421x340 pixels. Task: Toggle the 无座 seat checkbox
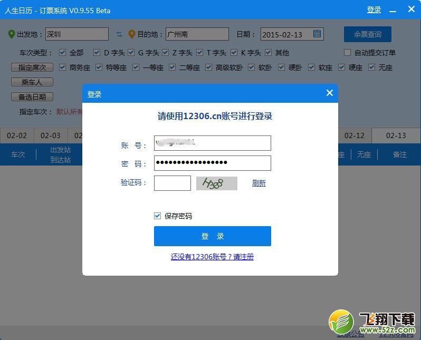(x=371, y=67)
